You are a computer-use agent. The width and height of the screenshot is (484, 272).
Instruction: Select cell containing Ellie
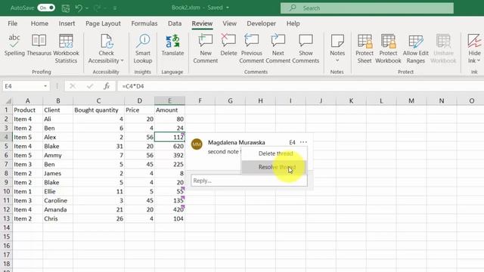[57, 191]
